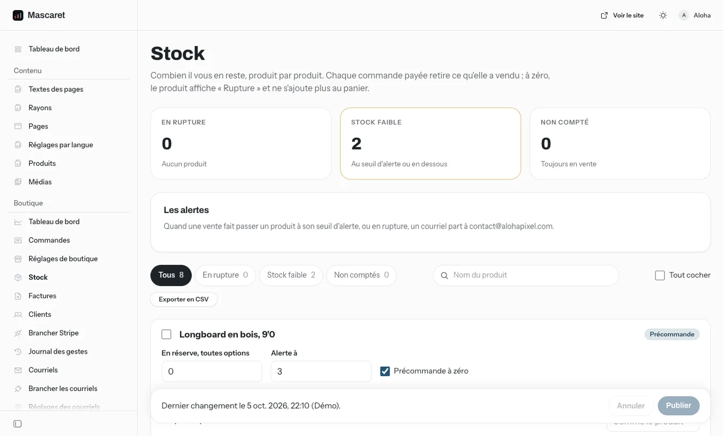This screenshot has height=436, width=723.
Task: Toggle the light/dark theme sun icon
Action: (663, 15)
